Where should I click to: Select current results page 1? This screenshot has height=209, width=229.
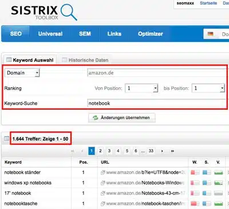(x=92, y=151)
